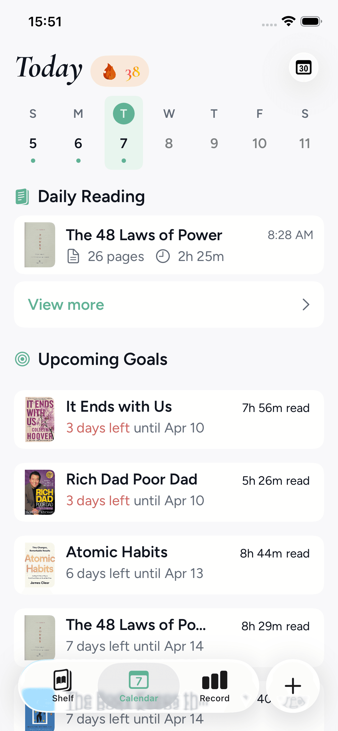Screen dimensions: 338x731
Task: Tap the Atomic Habits cover thumbnail
Action: pos(40,565)
